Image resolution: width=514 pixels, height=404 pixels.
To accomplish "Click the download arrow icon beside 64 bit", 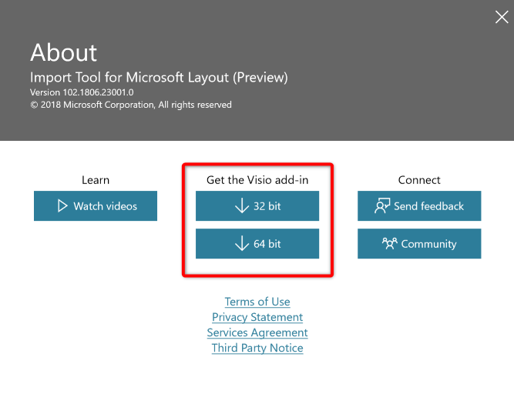I will [x=241, y=244].
